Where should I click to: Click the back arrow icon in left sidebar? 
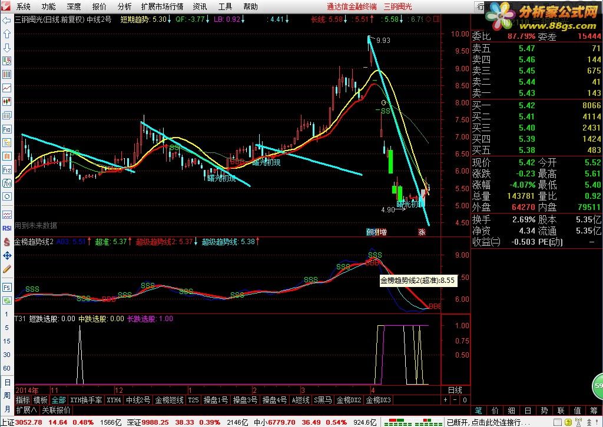(6, 21)
